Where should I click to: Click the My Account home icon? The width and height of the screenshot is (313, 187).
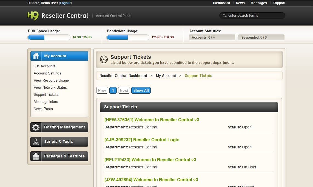(x=36, y=56)
